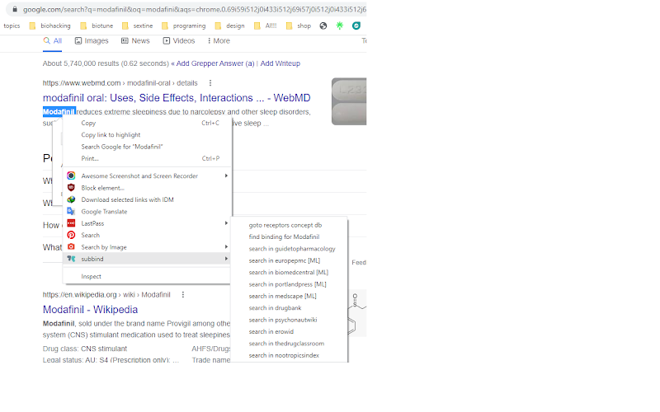Select search in erowid
The width and height of the screenshot is (660, 412).
290,331
